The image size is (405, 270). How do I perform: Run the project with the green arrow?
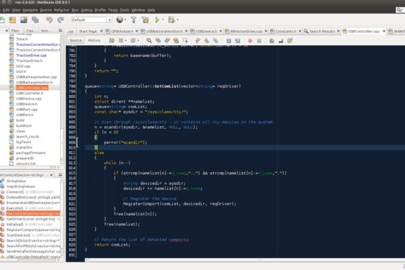click(x=157, y=20)
